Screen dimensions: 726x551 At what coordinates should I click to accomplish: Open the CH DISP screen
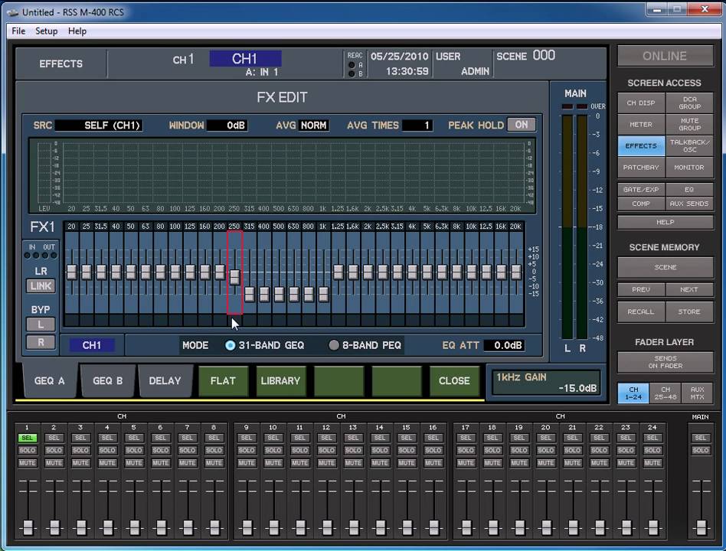click(x=641, y=103)
